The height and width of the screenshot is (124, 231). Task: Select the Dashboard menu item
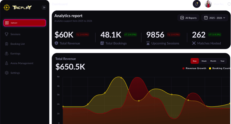pos(25,23)
